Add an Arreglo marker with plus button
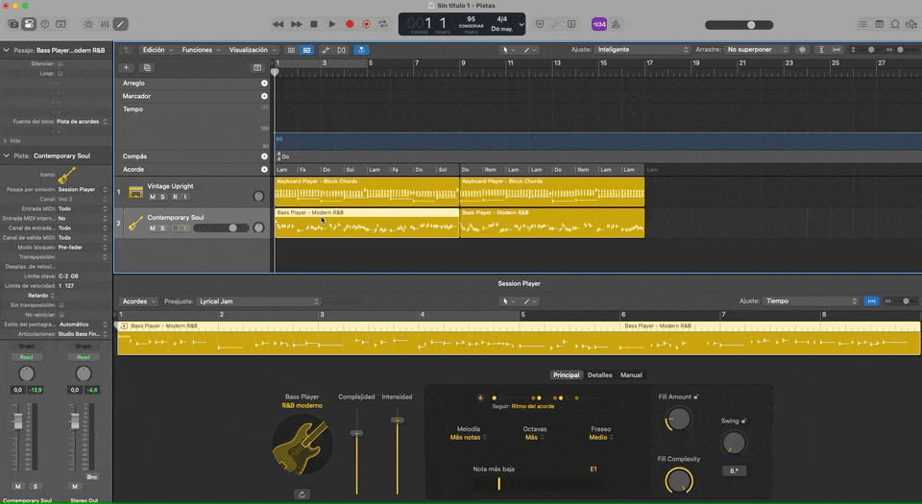 (x=264, y=84)
